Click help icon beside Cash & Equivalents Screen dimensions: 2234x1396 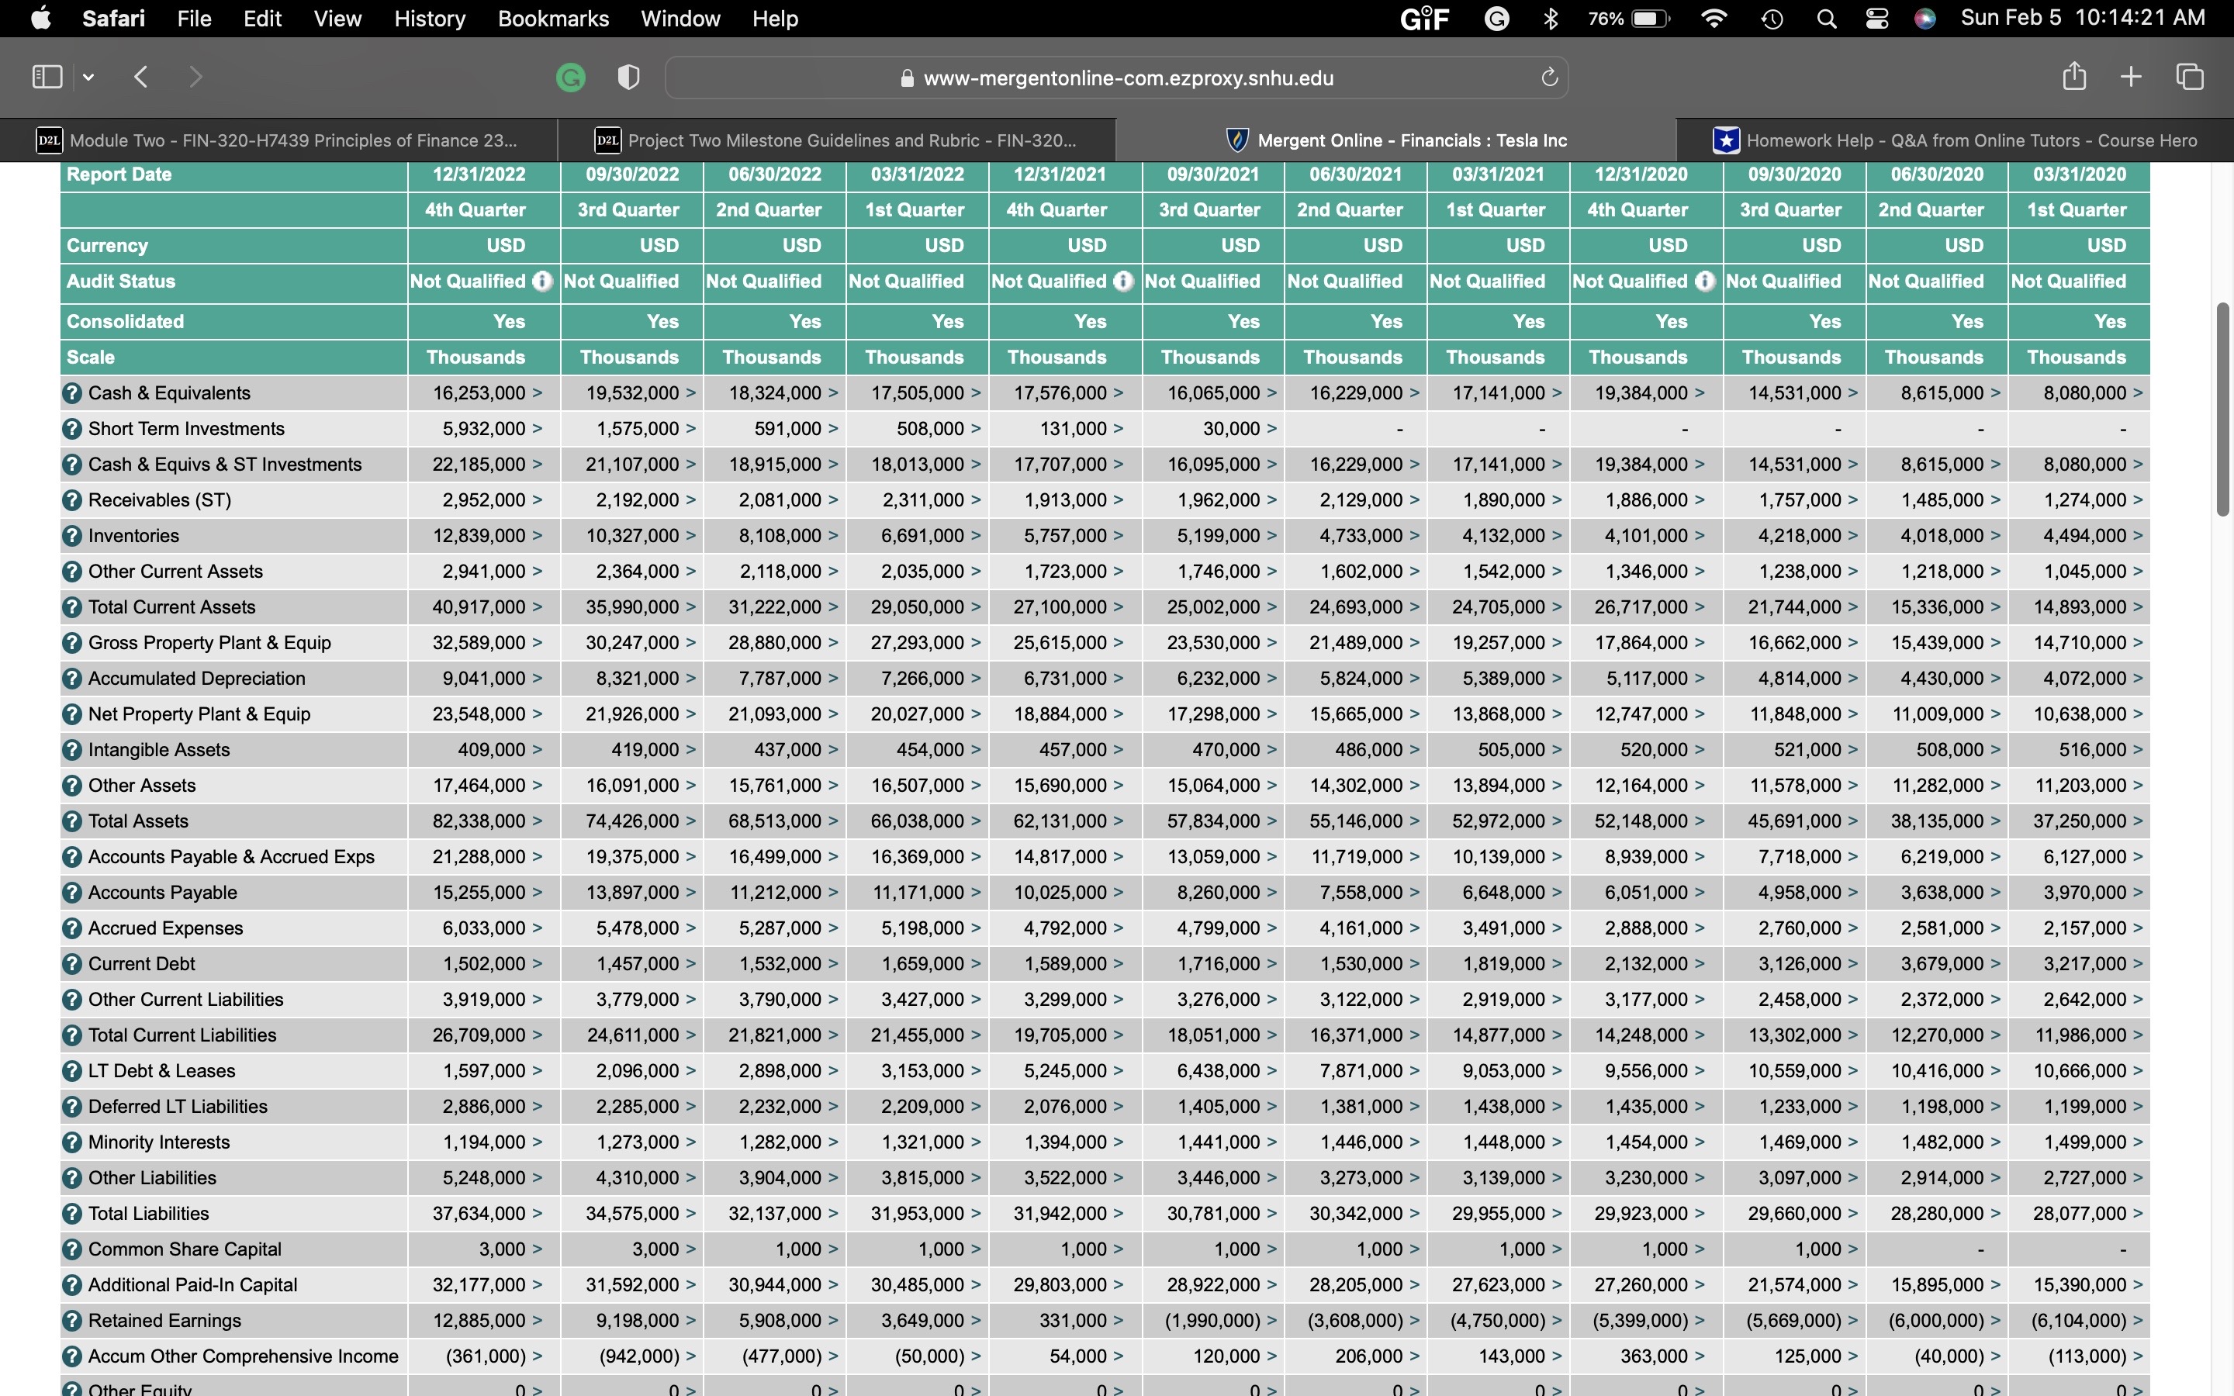coord(72,393)
